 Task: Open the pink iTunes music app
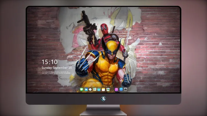coord(116,90)
